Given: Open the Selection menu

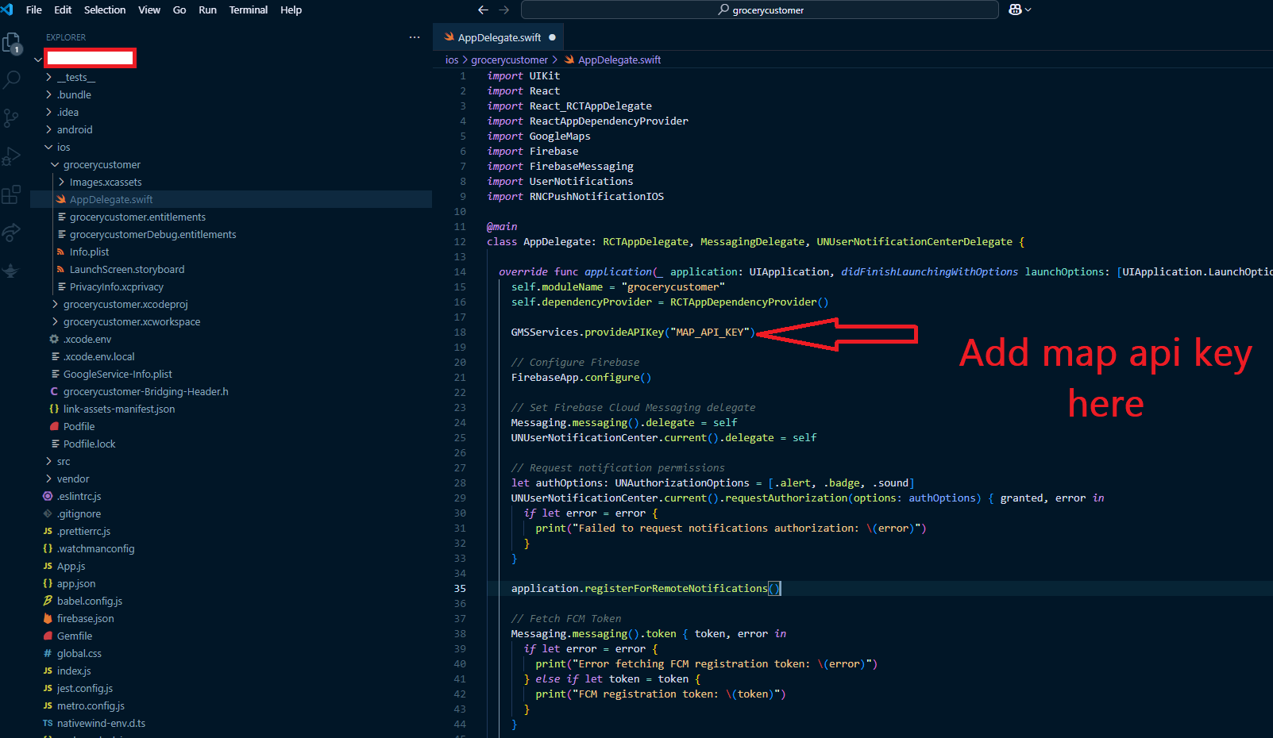Looking at the screenshot, I should (105, 10).
